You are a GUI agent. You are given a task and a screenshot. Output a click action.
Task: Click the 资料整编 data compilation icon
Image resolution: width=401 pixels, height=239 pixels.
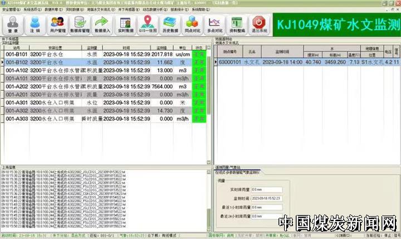[237, 25]
